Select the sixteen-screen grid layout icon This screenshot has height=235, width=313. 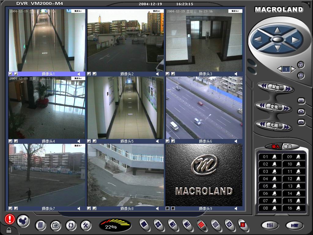216,225
